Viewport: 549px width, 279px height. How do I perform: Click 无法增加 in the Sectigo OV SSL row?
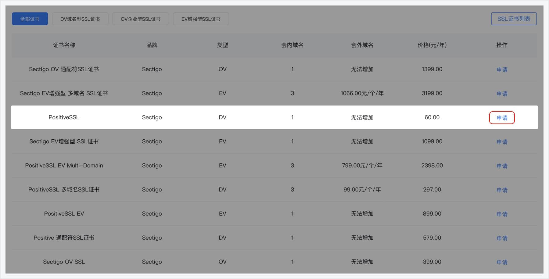coord(362,262)
